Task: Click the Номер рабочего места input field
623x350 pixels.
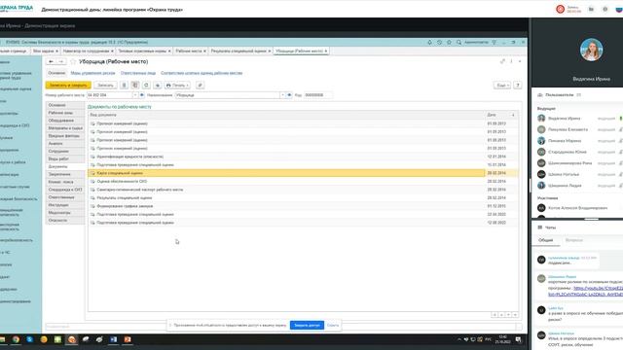Action: 109,95
